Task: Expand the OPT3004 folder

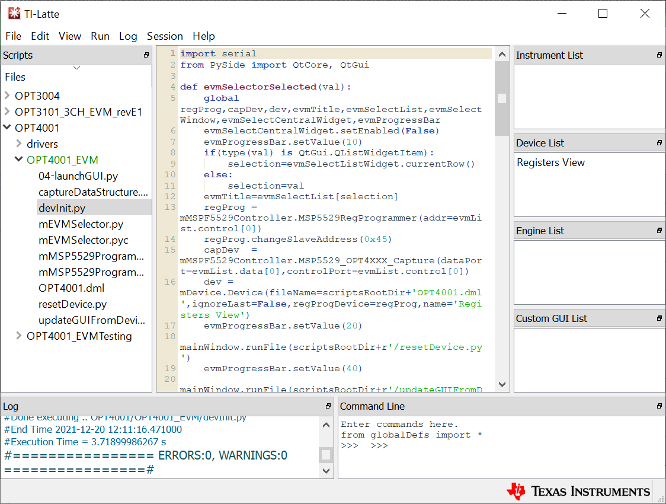Action: pyautogui.click(x=7, y=95)
